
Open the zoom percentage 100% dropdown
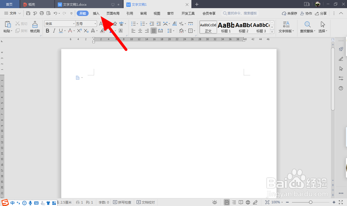(277, 202)
